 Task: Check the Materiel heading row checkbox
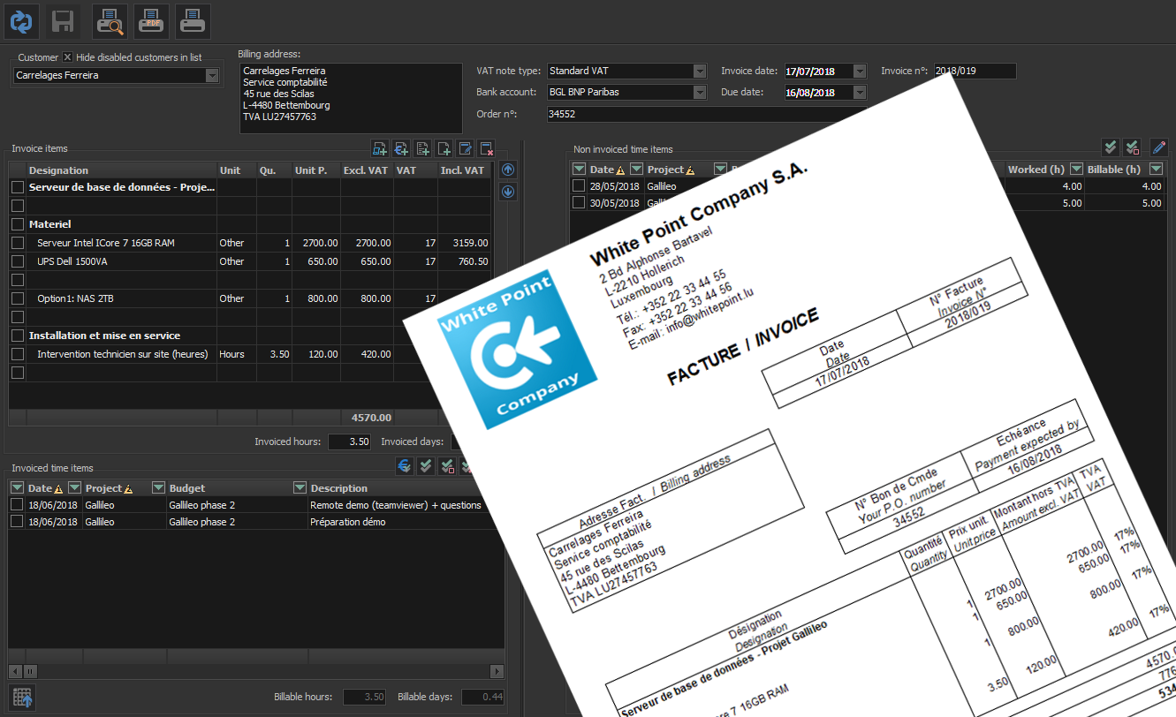[18, 224]
